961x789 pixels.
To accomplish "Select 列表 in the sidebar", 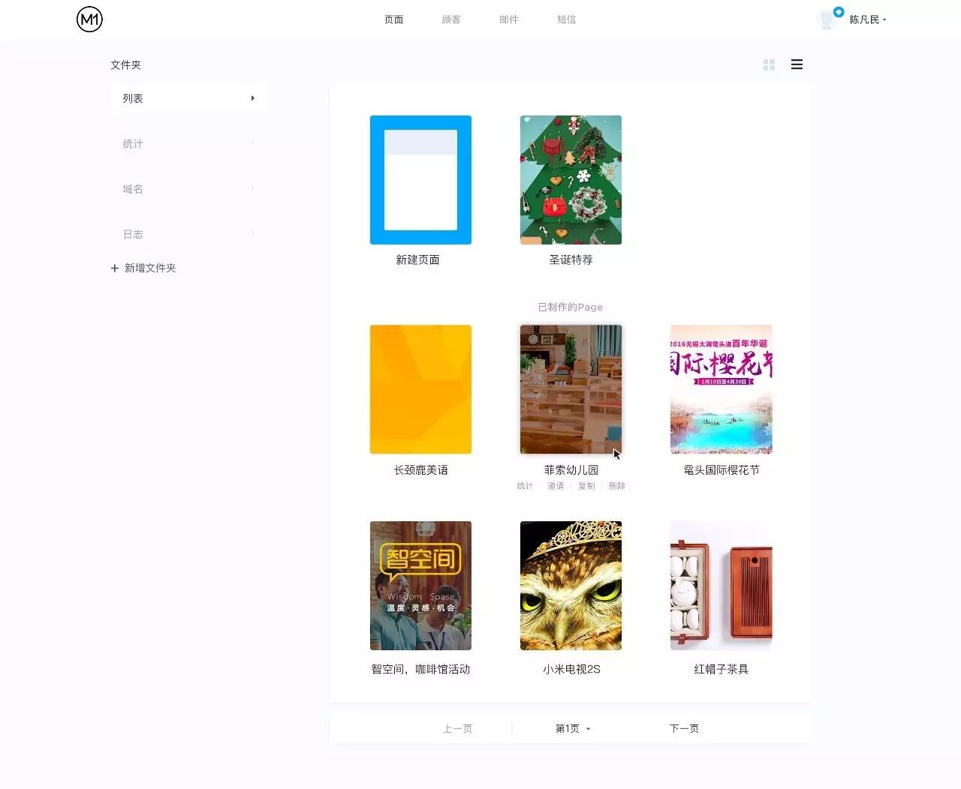I will [188, 98].
